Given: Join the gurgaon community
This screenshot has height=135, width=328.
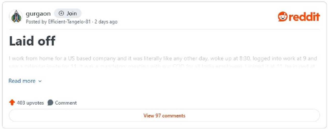Looking at the screenshot, I should pyautogui.click(x=68, y=14).
